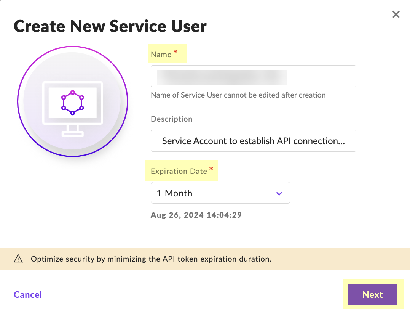Viewport: 410px width, 318px height.
Task: Click into the Description text field
Action: coord(253,141)
